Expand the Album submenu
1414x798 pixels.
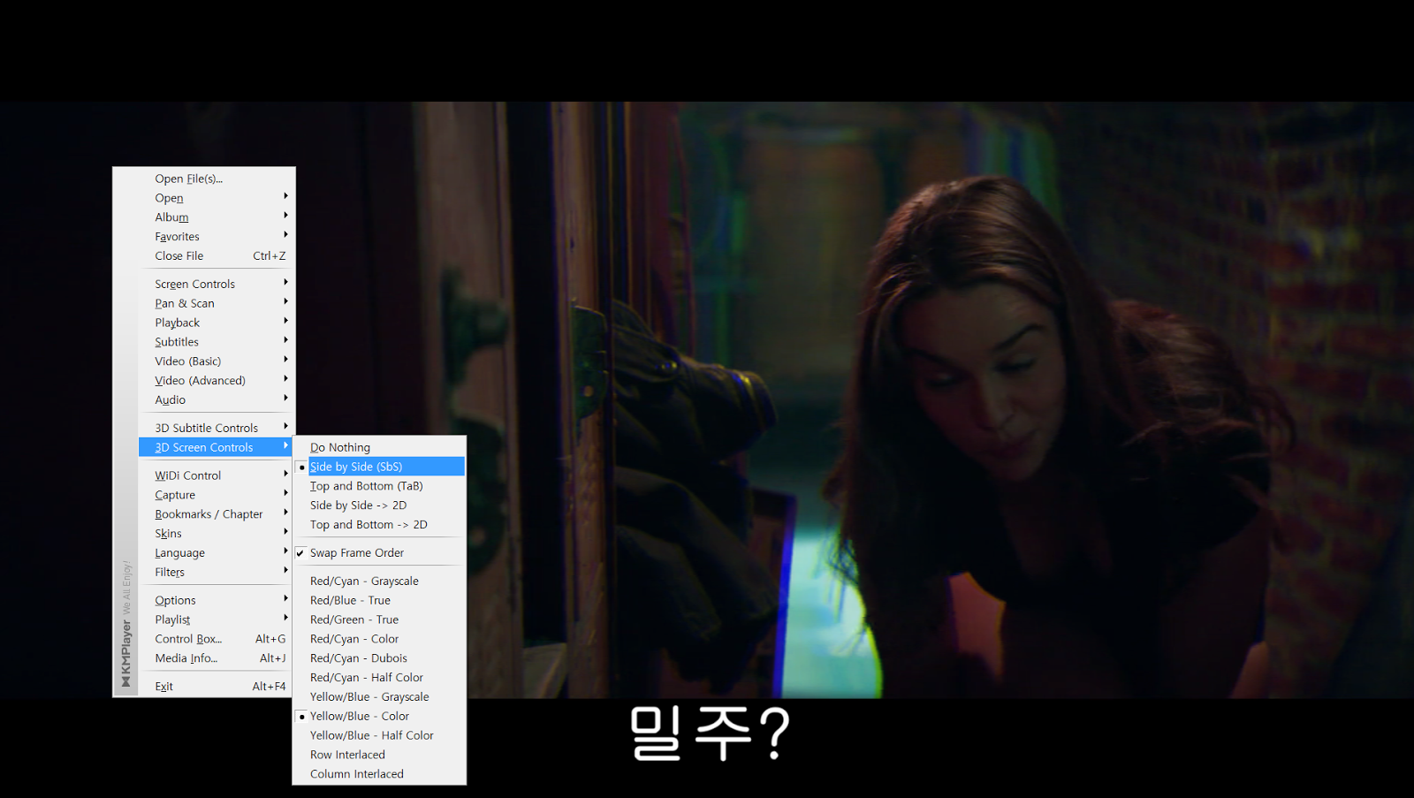pos(215,217)
